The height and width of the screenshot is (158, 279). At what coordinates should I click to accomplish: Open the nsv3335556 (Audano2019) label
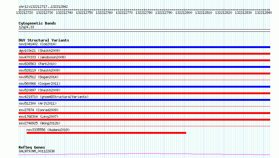coord(48,130)
